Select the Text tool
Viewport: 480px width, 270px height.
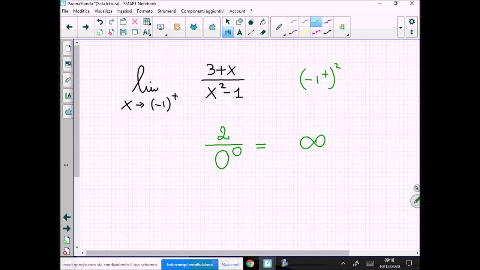[x=240, y=32]
